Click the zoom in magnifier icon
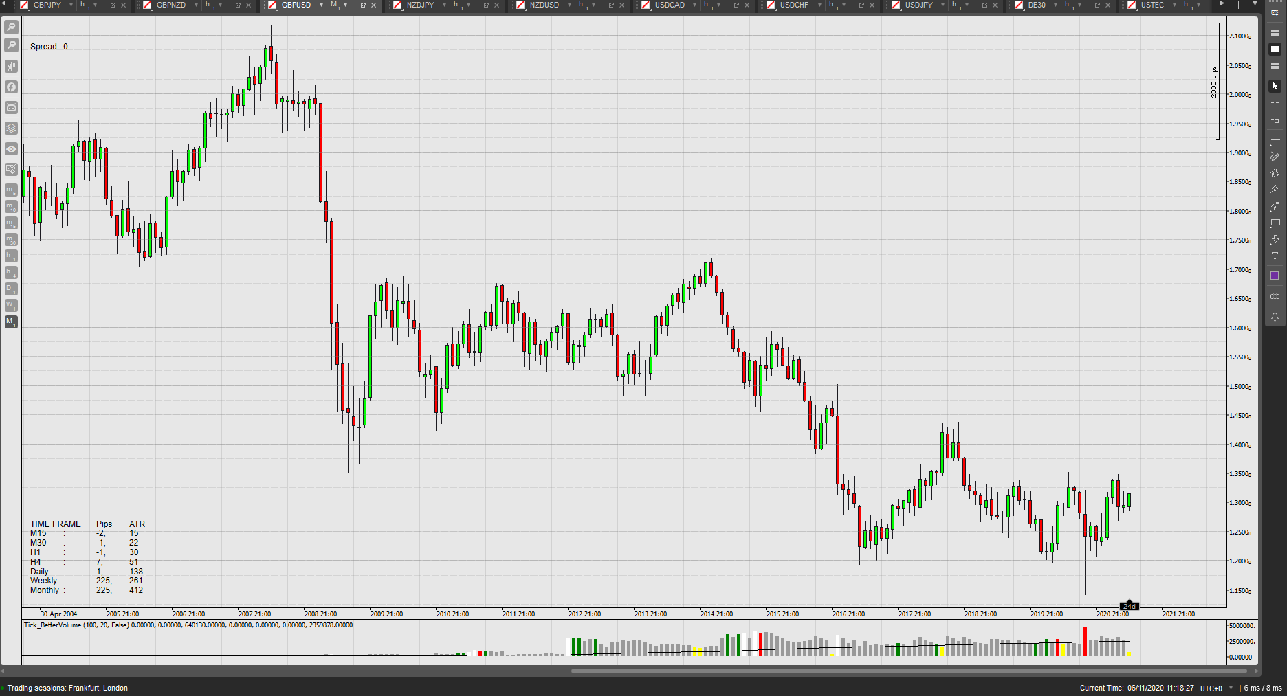1287x696 pixels. pyautogui.click(x=11, y=27)
